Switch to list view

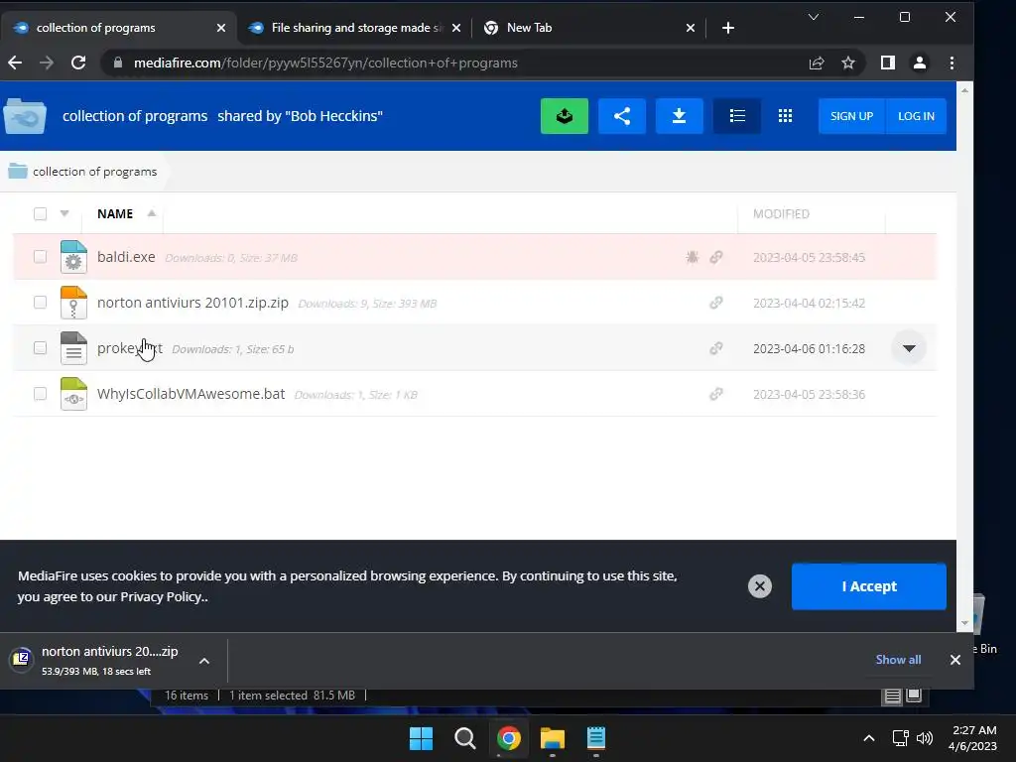[737, 116]
